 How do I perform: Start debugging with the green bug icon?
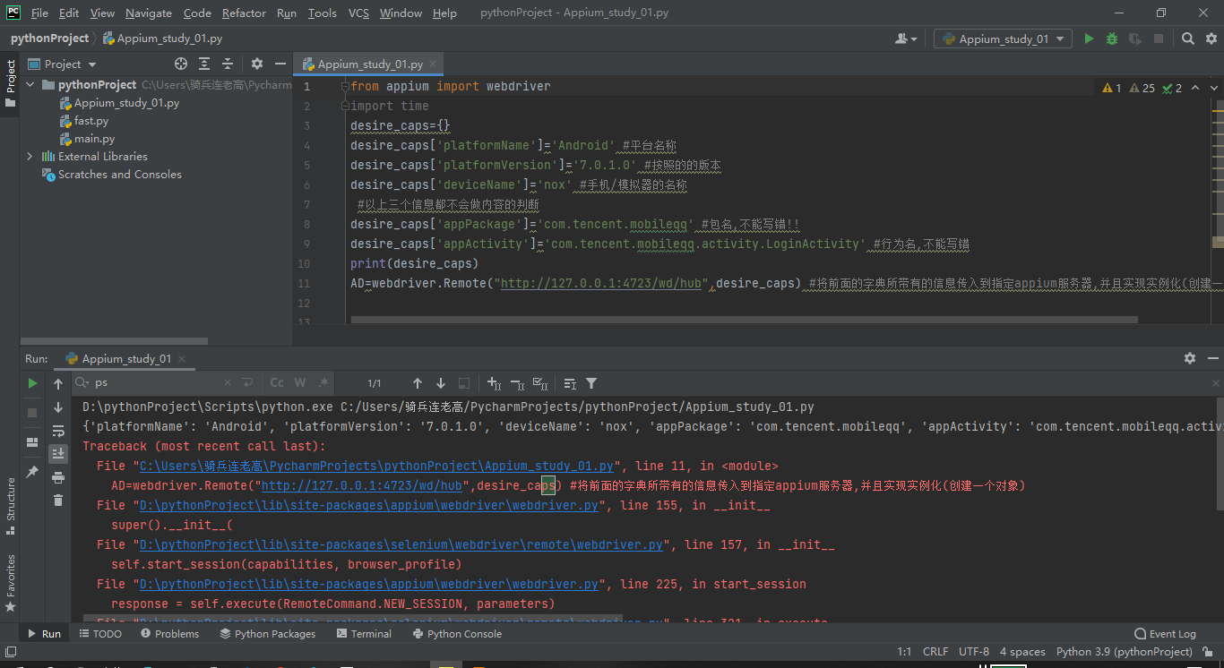pyautogui.click(x=1112, y=39)
